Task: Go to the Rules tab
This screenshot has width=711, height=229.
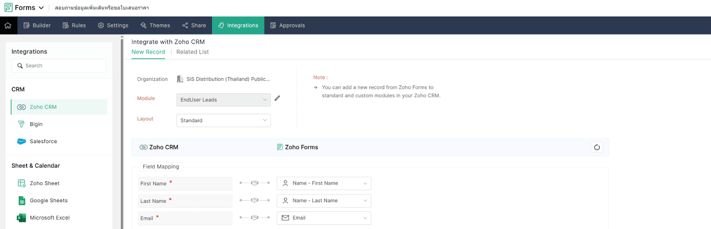Action: click(x=74, y=26)
